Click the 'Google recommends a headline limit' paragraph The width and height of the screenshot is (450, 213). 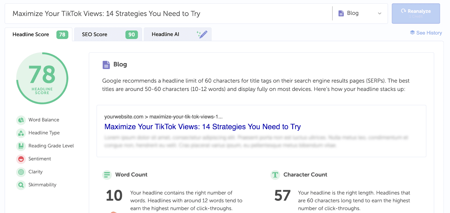(256, 85)
